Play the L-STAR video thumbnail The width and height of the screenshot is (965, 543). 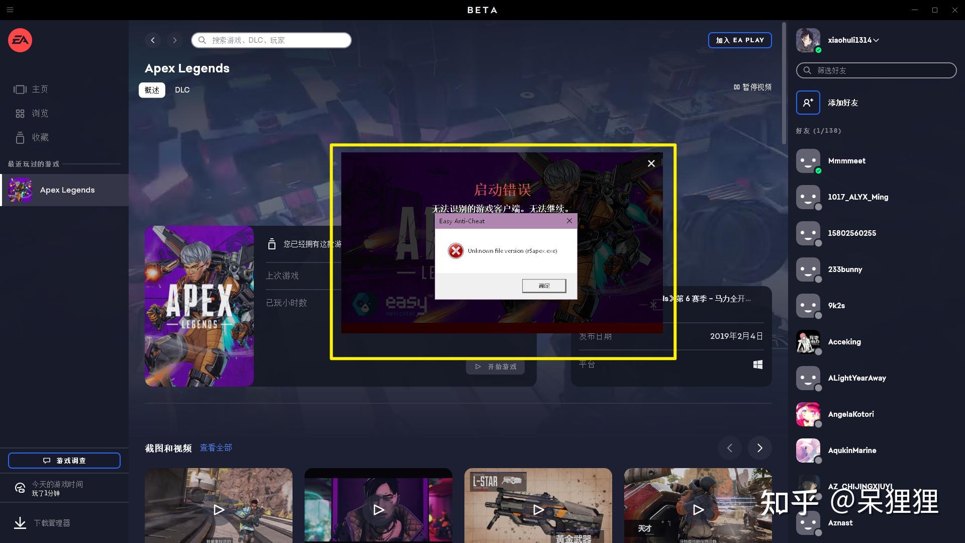(538, 509)
